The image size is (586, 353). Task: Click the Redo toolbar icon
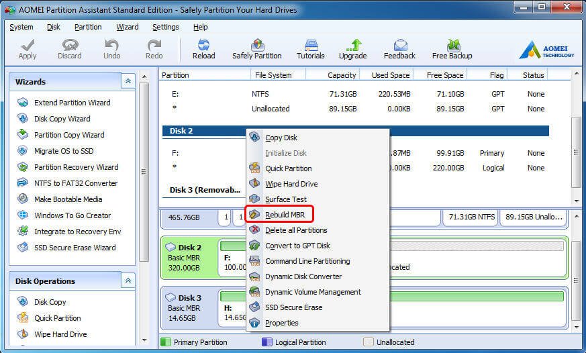[154, 49]
